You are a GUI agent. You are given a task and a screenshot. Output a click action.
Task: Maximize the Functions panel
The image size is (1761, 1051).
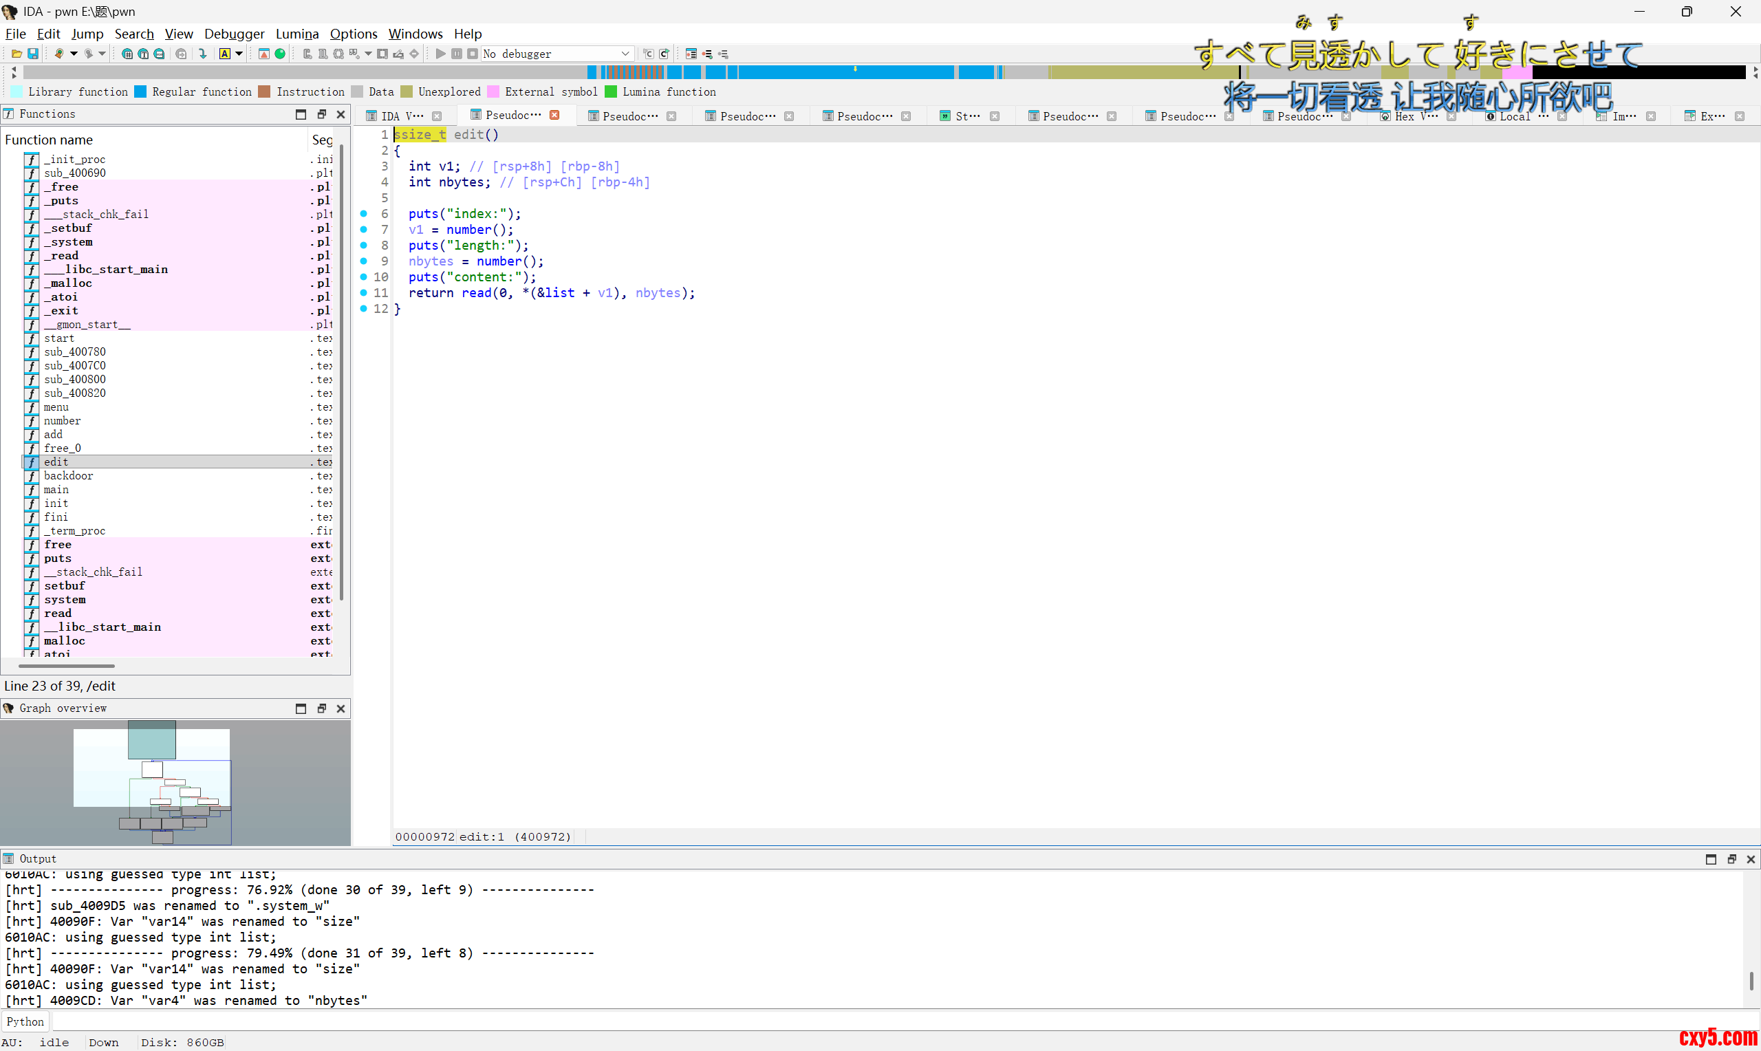[301, 114]
